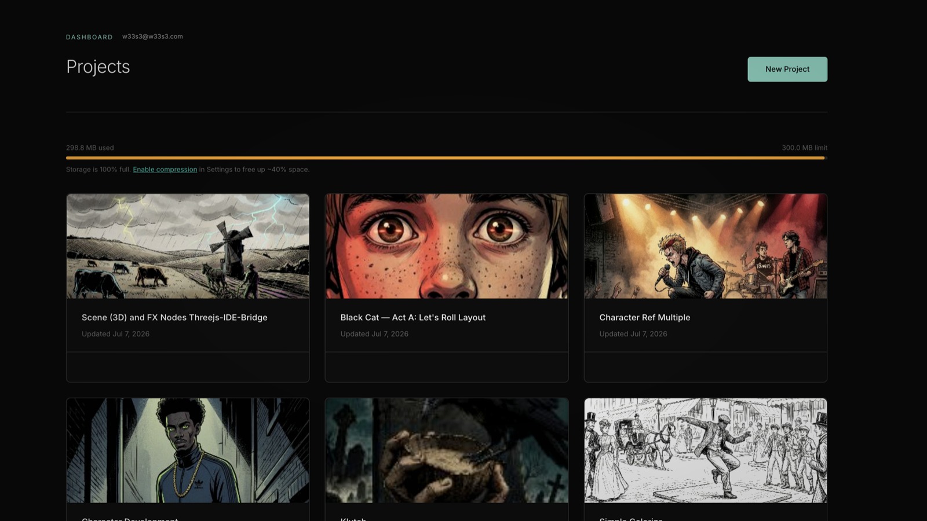Click the storage usage progress bar
This screenshot has height=521, width=927.
tap(447, 157)
